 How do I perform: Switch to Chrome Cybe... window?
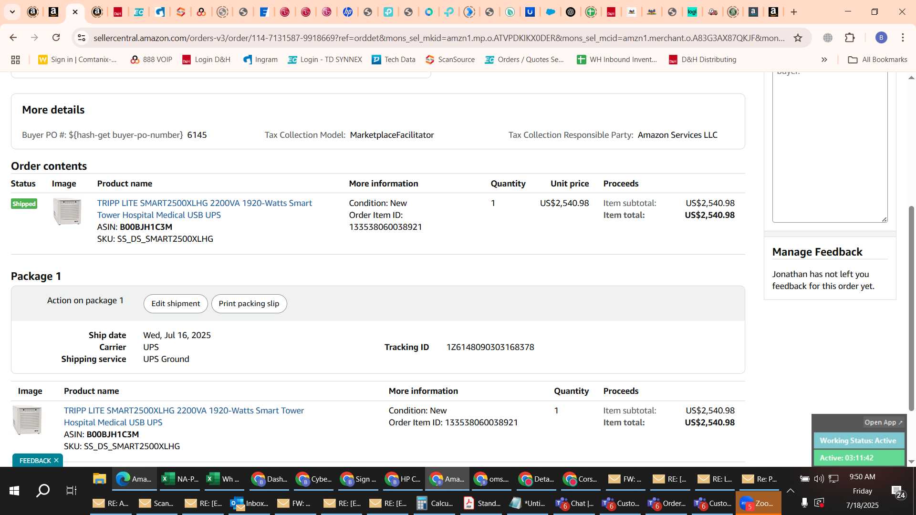pyautogui.click(x=315, y=479)
